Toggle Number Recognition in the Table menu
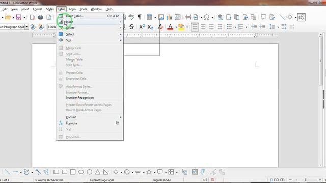The image size is (326, 183). pyautogui.click(x=90, y=98)
